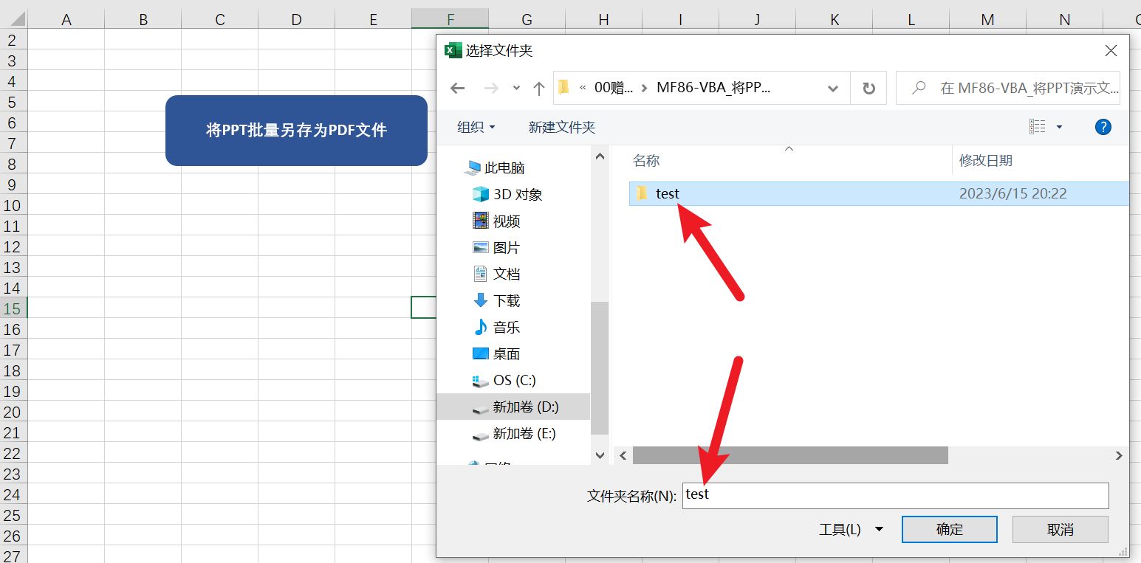Click horizontal scrollbar left arrow
The image size is (1141, 563).
pos(623,455)
